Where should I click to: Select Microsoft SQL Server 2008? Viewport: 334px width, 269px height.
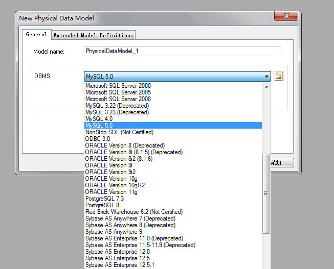[173, 99]
